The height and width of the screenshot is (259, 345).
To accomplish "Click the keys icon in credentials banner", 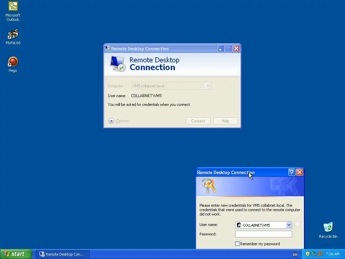I will click(x=209, y=186).
